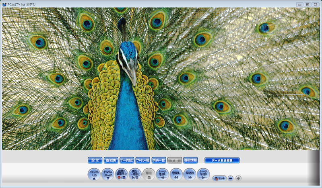Open the 設定 settings button
The width and height of the screenshot is (322, 188).
(x=95, y=160)
